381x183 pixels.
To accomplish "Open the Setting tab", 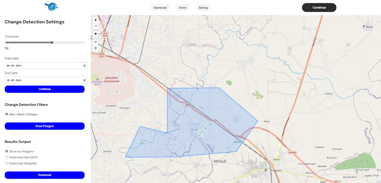I will tap(203, 7).
